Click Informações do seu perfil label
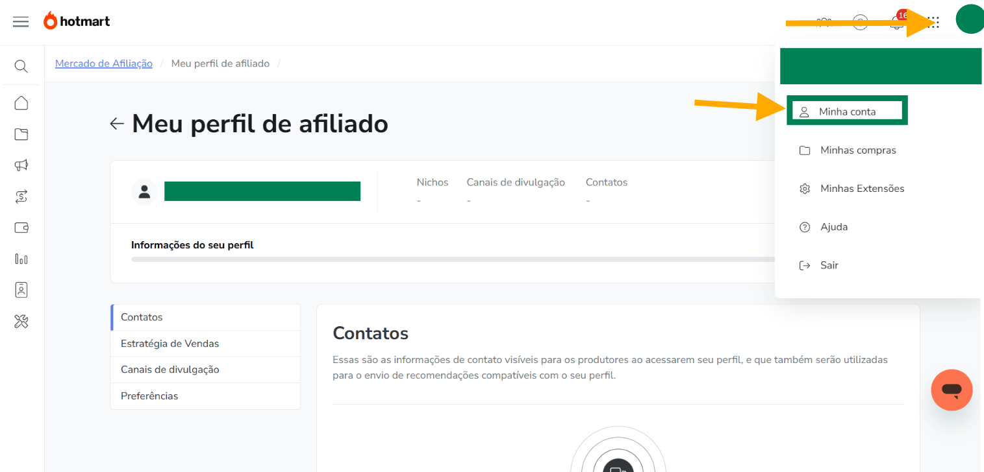 click(x=192, y=245)
